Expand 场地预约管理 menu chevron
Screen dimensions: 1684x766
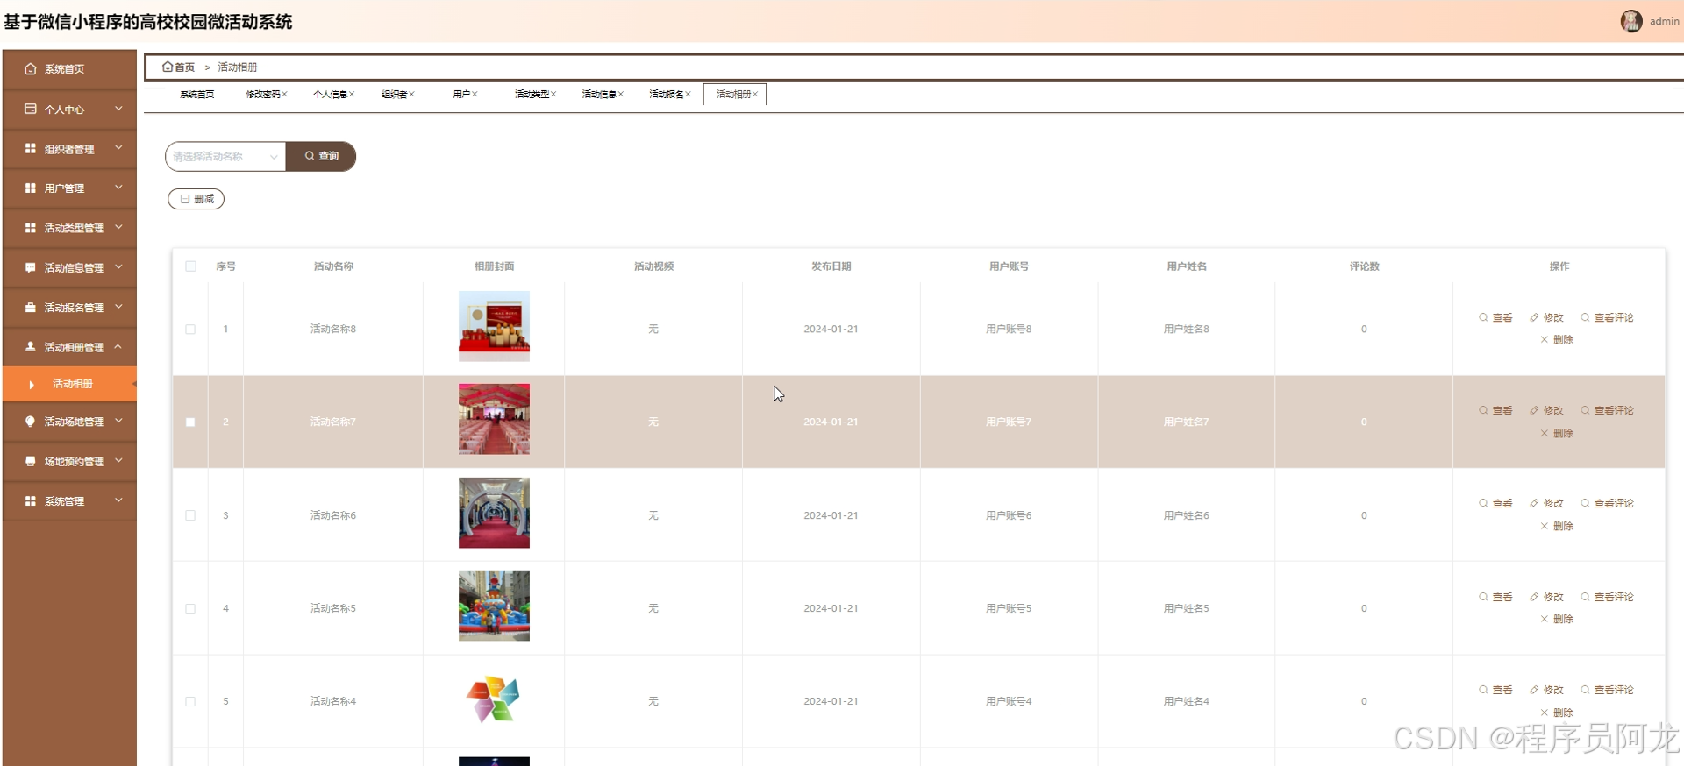118,460
